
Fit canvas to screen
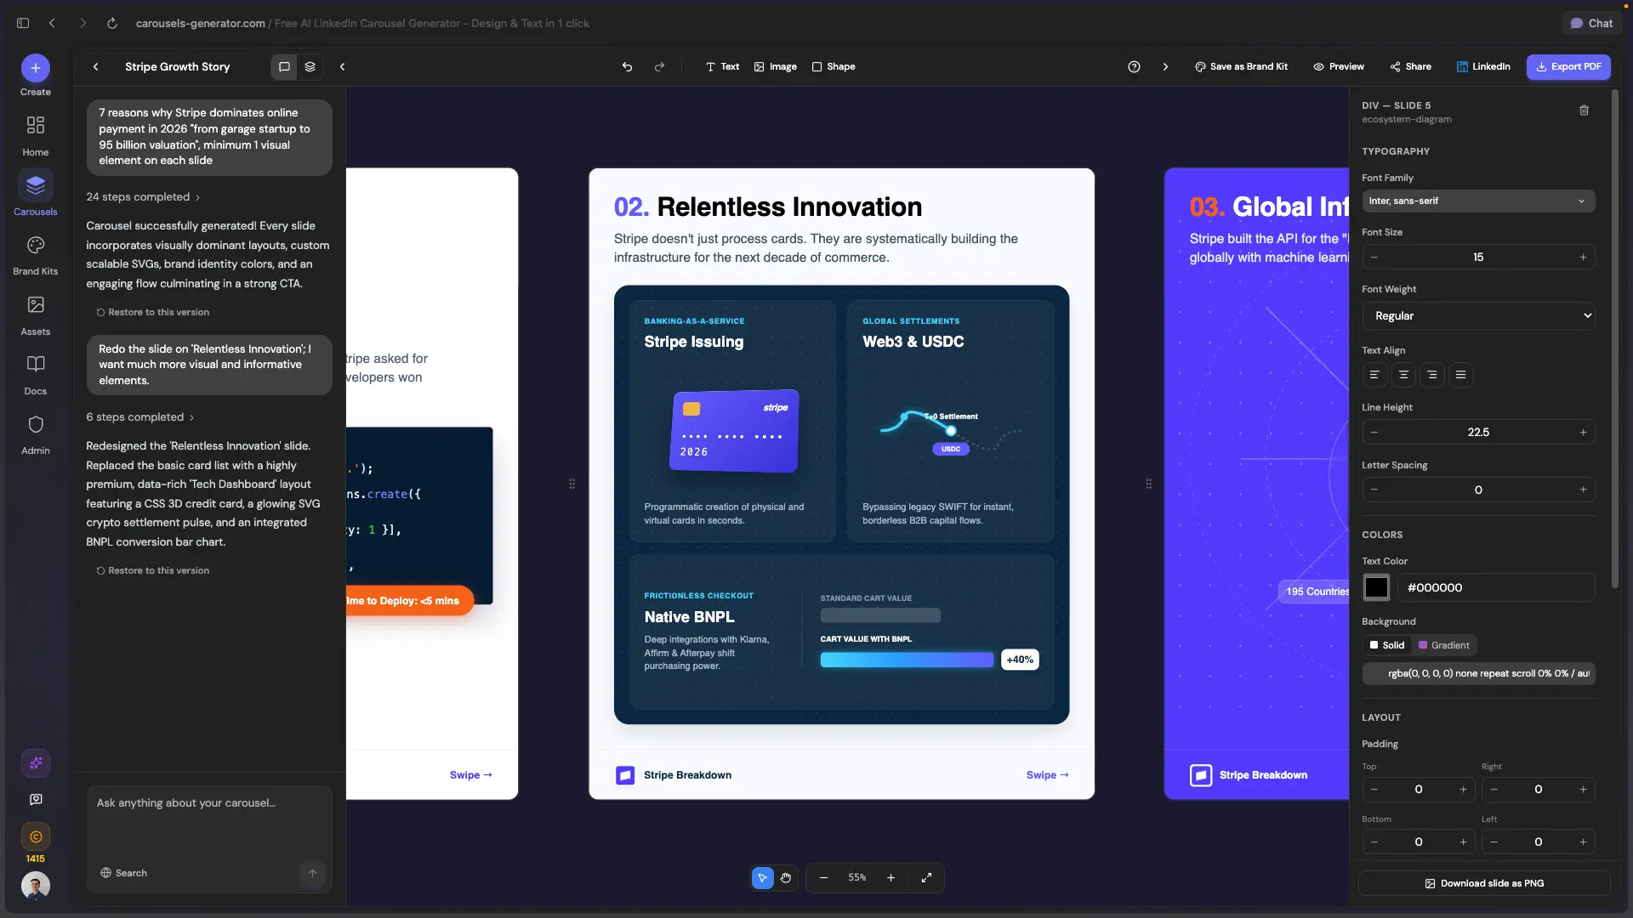tap(926, 878)
